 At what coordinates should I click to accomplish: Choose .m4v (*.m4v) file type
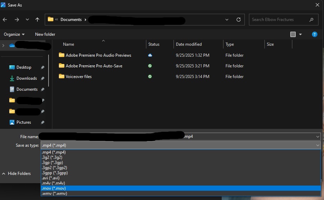[181, 183]
